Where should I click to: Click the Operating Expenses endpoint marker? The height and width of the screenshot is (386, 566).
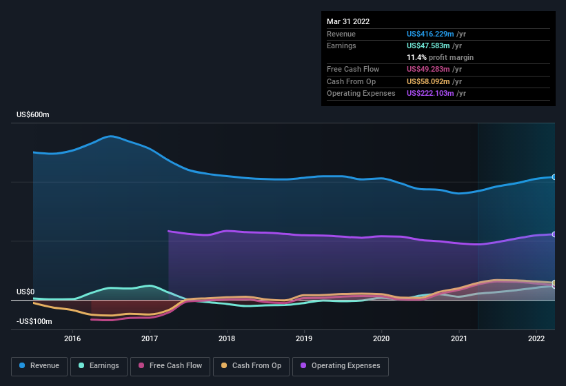554,234
